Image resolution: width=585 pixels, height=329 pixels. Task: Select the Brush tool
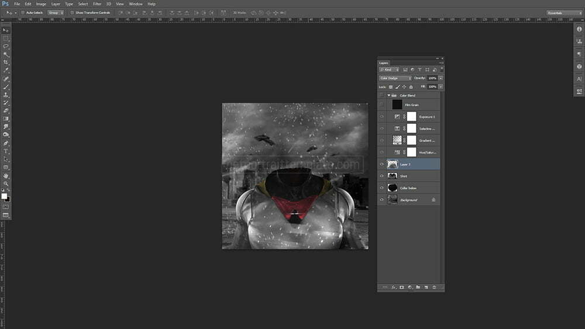6,86
